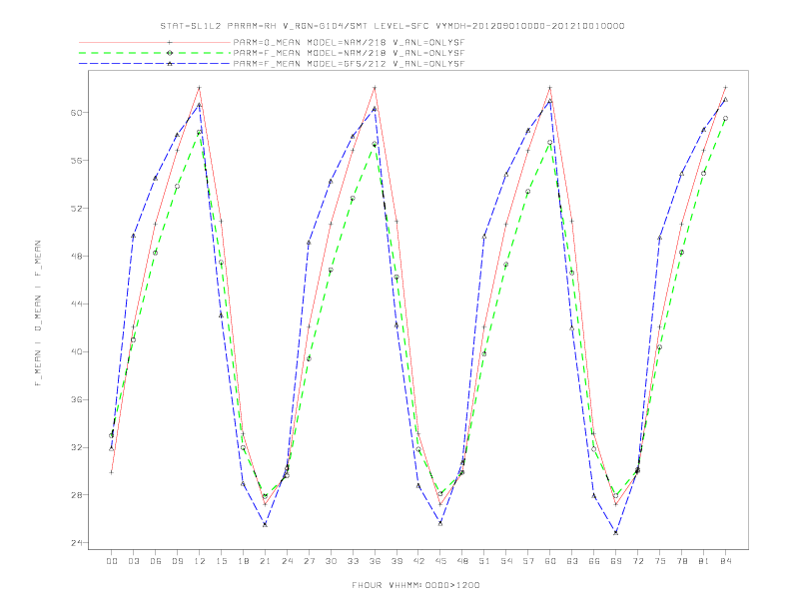Image resolution: width=791 pixels, height=611 pixels.
Task: Select forecast hour 81 on x-axis
Action: pyautogui.click(x=704, y=561)
